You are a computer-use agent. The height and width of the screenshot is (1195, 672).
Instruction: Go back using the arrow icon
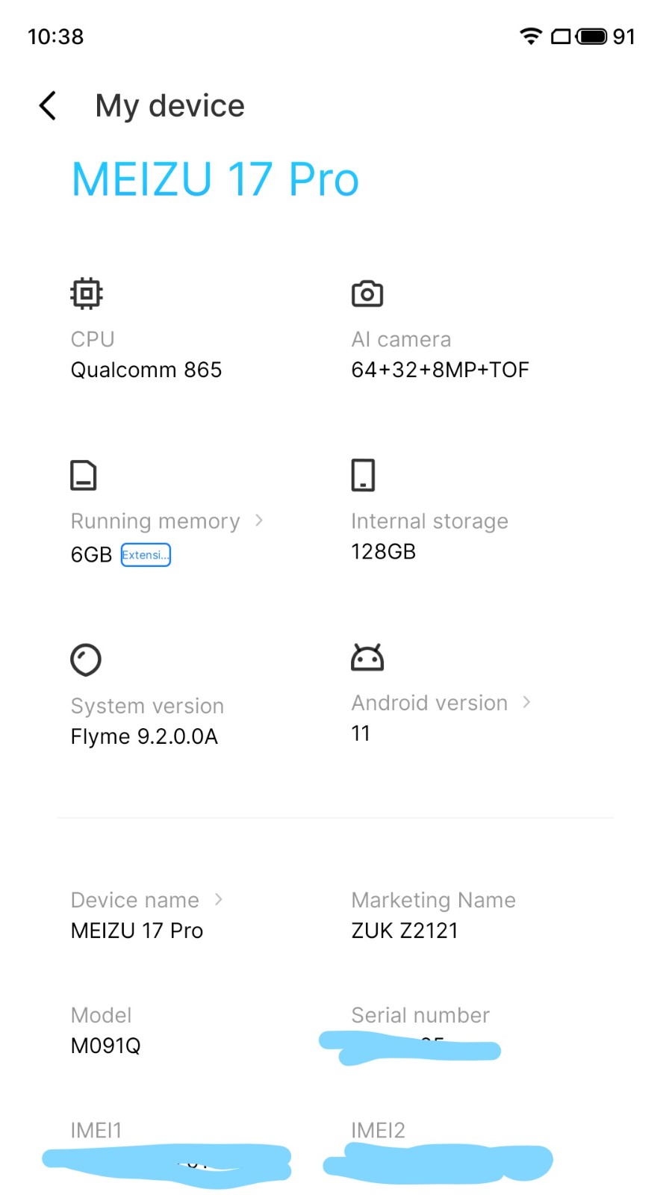pos(48,105)
